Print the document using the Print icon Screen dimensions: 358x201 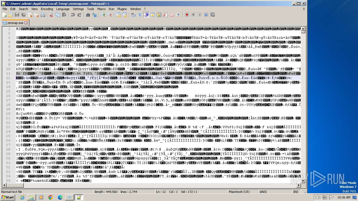(43, 15)
